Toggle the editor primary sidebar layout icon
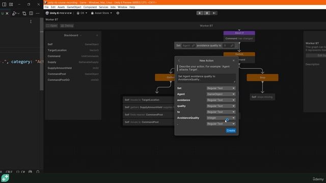The image size is (326, 183). (x=4, y=4)
